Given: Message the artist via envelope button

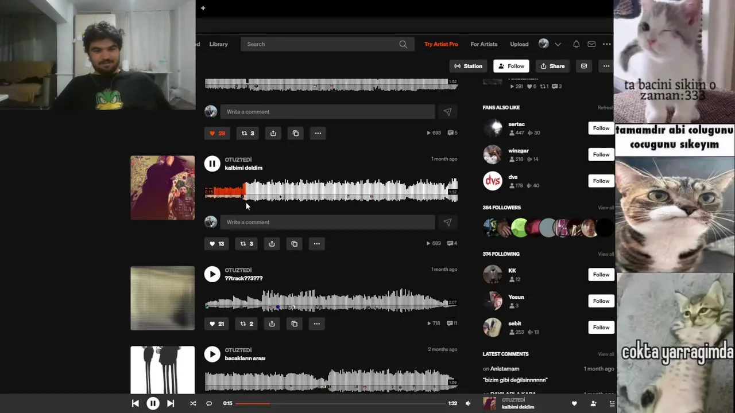Looking at the screenshot, I should point(584,66).
